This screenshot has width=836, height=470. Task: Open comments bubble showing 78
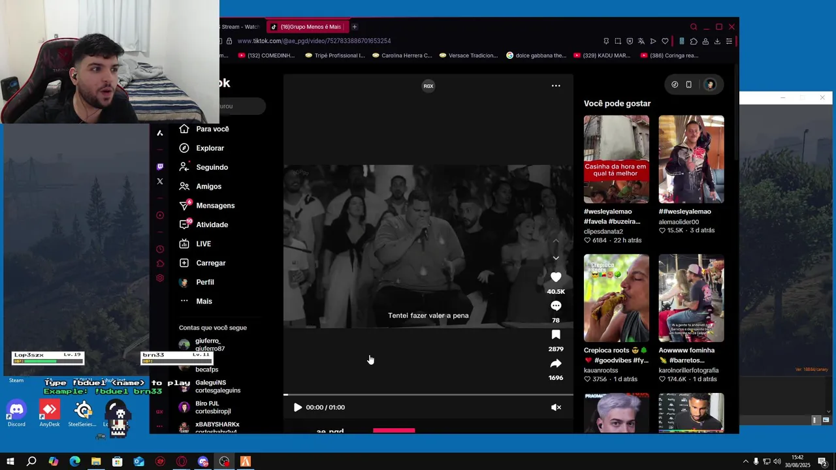556,306
